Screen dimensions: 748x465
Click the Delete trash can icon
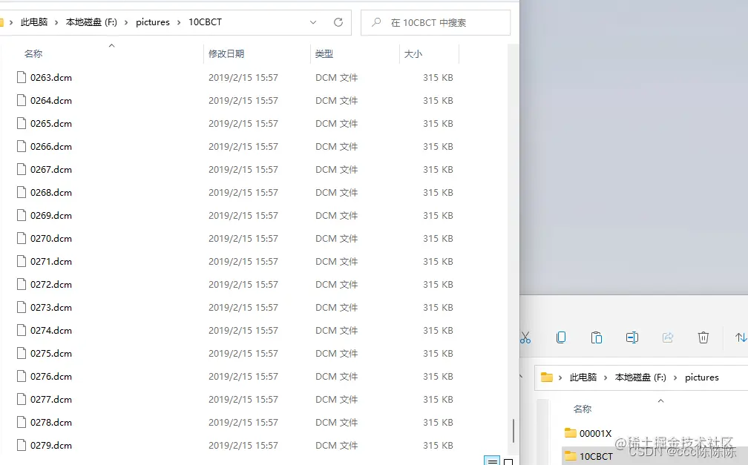[703, 337]
